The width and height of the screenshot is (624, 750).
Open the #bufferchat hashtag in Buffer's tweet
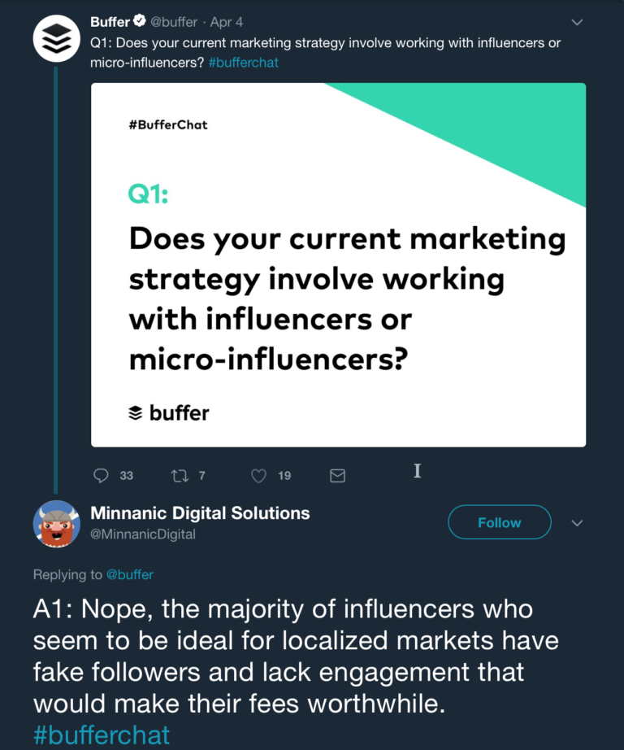tap(243, 62)
